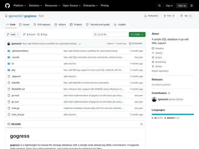Click the Go 99.9% language entry

coord(157,118)
